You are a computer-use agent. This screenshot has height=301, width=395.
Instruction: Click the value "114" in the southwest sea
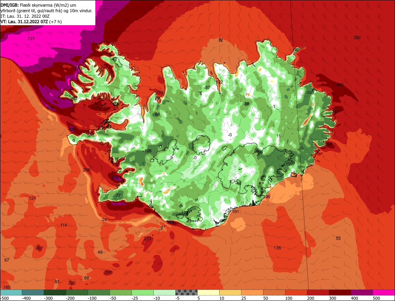click(64, 225)
